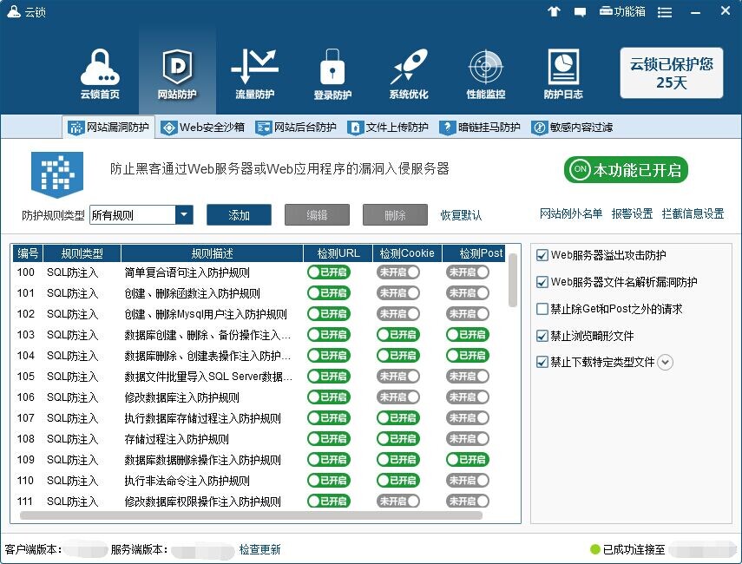This screenshot has width=742, height=564.
Task: Open the title bar menu list icon
Action: tap(665, 11)
